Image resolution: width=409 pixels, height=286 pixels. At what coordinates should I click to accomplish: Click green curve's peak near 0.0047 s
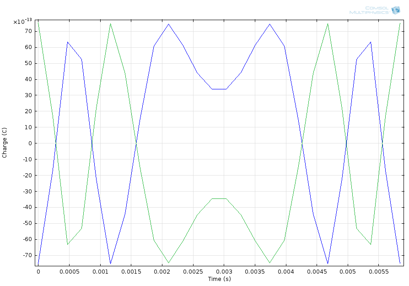[328, 23]
